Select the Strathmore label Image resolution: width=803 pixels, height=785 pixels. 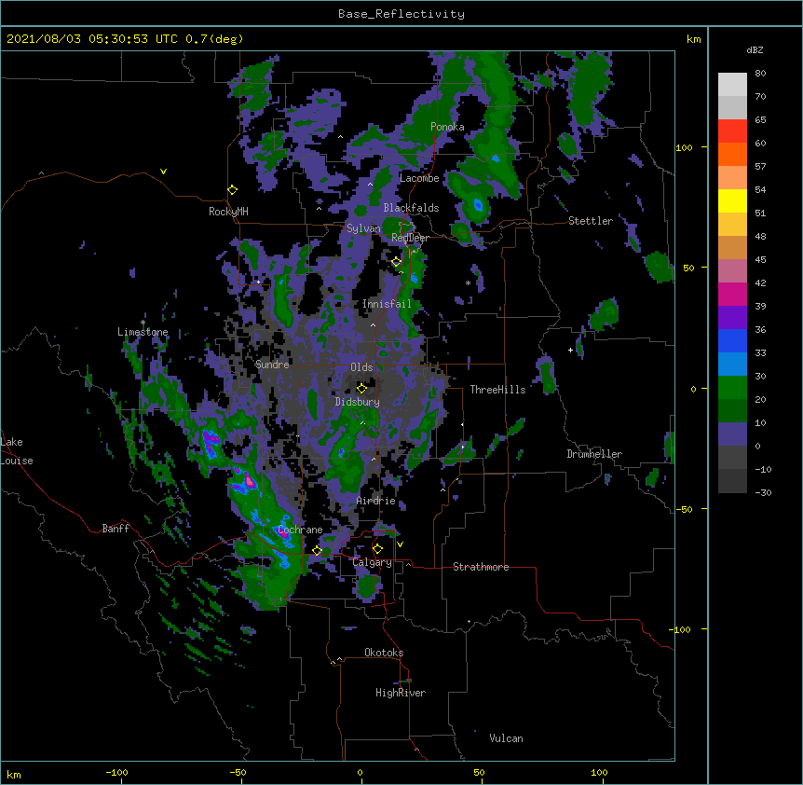click(x=481, y=567)
